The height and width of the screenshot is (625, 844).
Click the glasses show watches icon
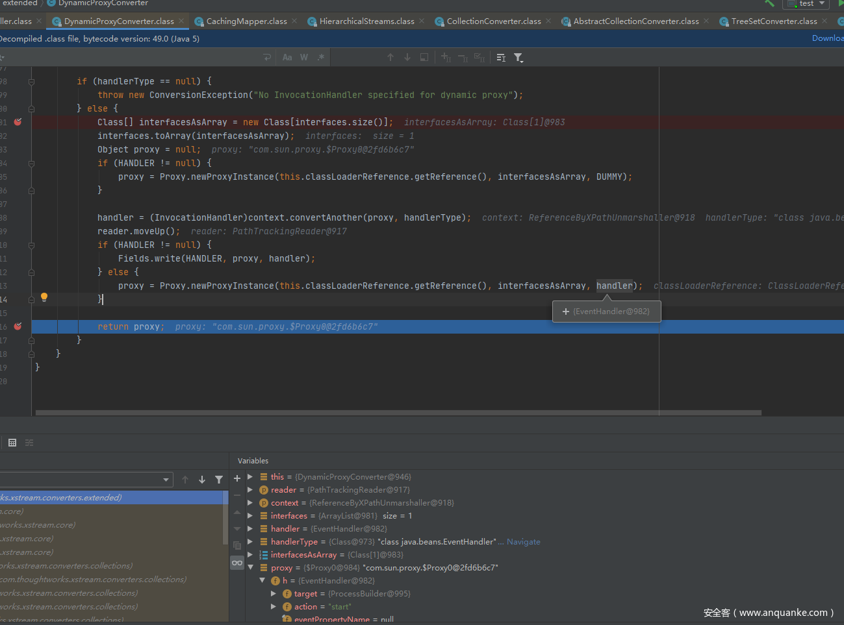pyautogui.click(x=237, y=563)
